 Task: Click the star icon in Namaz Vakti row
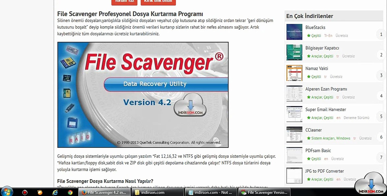[x=309, y=77]
